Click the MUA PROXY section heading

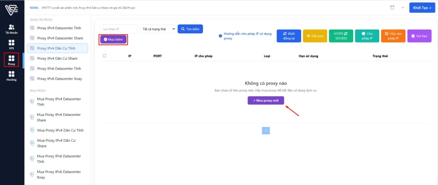pos(38,91)
